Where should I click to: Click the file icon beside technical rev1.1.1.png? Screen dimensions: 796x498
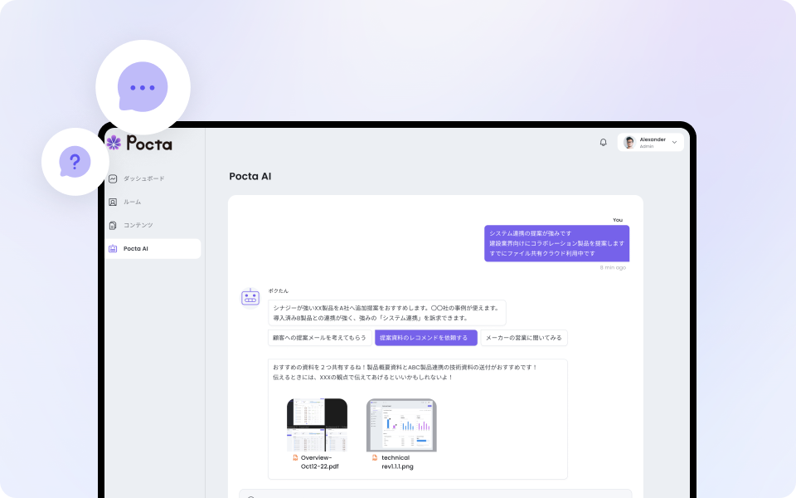click(x=375, y=457)
